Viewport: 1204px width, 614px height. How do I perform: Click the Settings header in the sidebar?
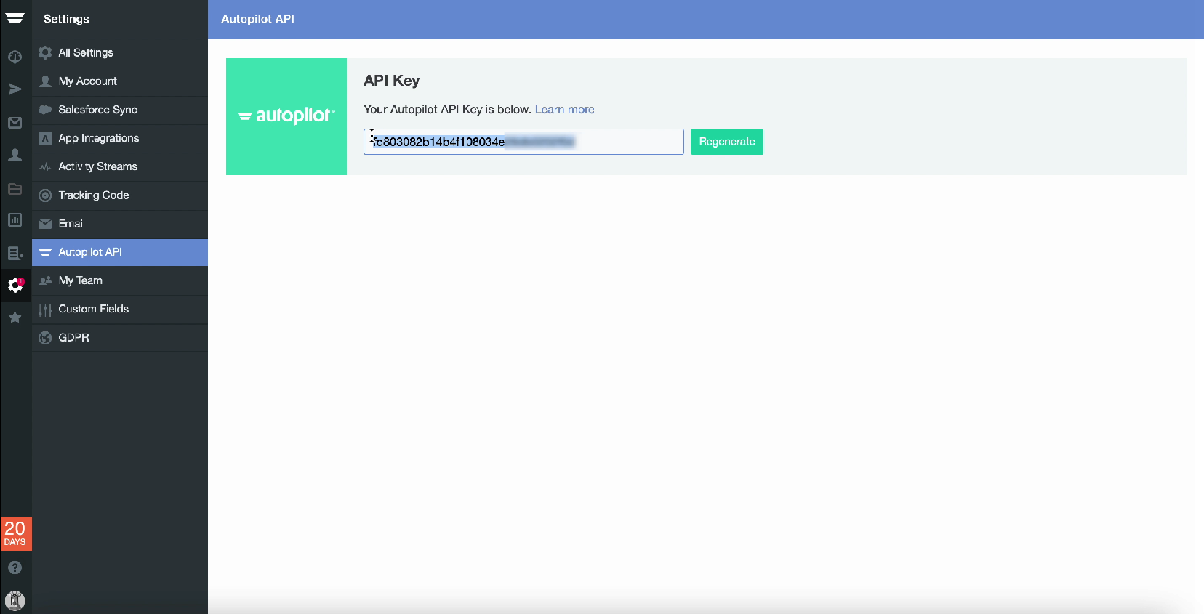tap(66, 19)
